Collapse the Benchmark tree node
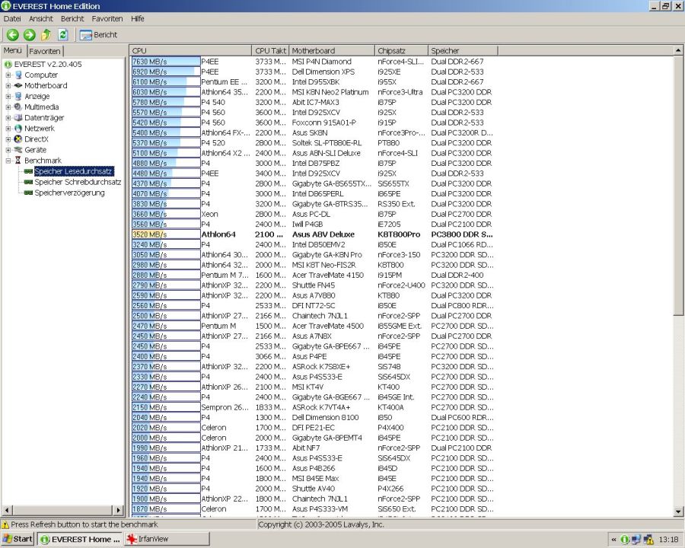Viewport: 685px width, 548px height. pyautogui.click(x=8, y=161)
